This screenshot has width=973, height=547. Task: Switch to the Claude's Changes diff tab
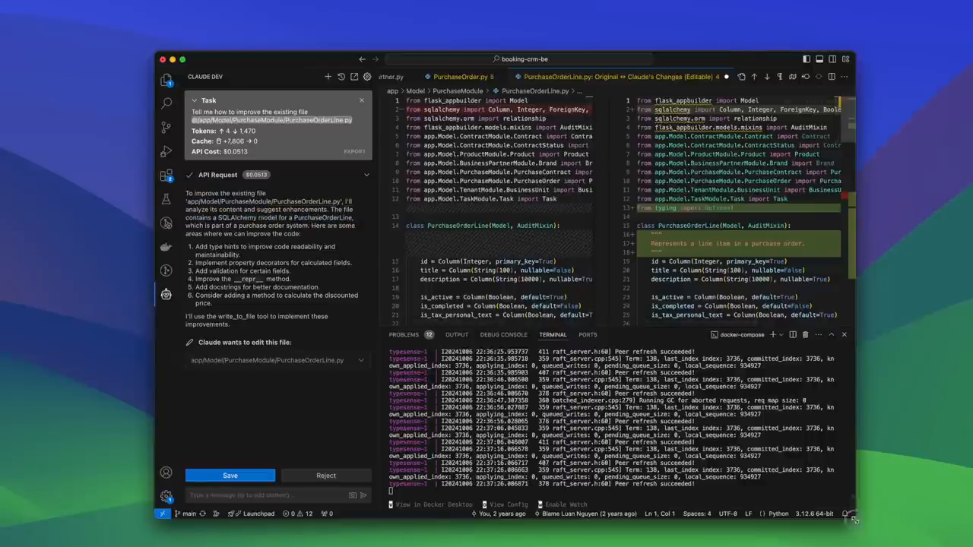click(x=621, y=77)
